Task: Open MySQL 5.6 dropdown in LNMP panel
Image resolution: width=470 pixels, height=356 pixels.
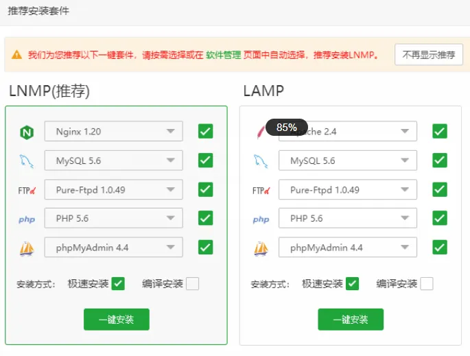Action: pyautogui.click(x=114, y=161)
